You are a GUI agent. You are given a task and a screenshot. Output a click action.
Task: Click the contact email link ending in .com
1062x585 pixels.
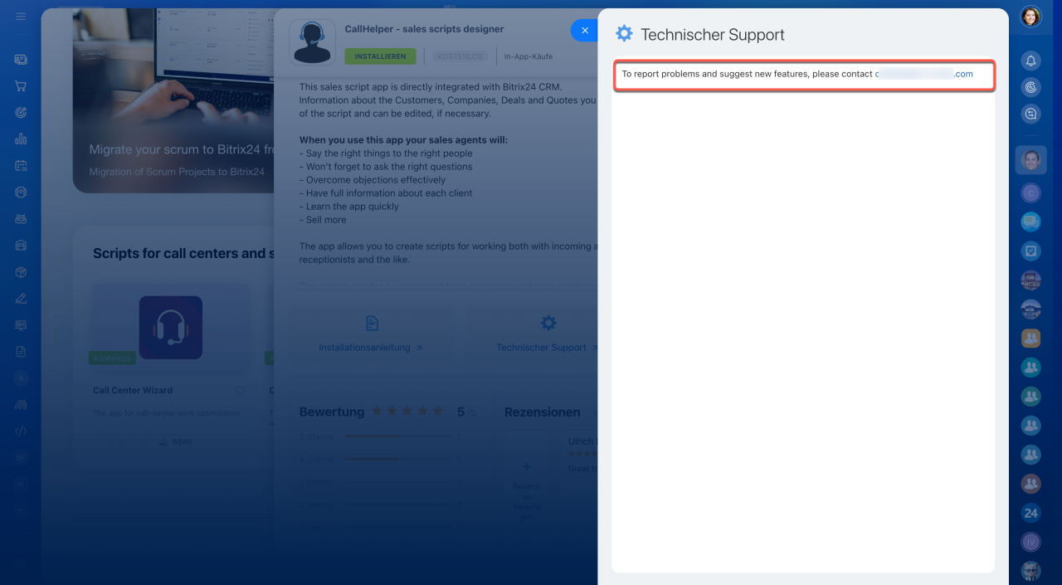924,74
